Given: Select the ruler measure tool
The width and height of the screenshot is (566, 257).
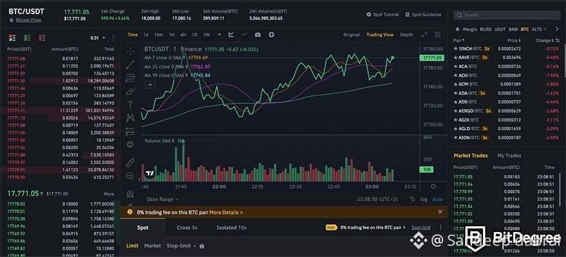Looking at the screenshot, I should click(x=131, y=163).
